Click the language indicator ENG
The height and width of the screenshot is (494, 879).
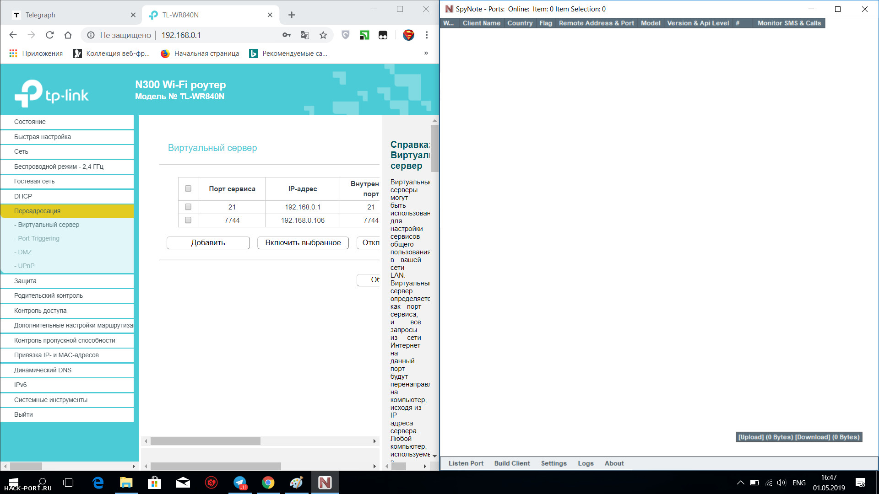[799, 483]
